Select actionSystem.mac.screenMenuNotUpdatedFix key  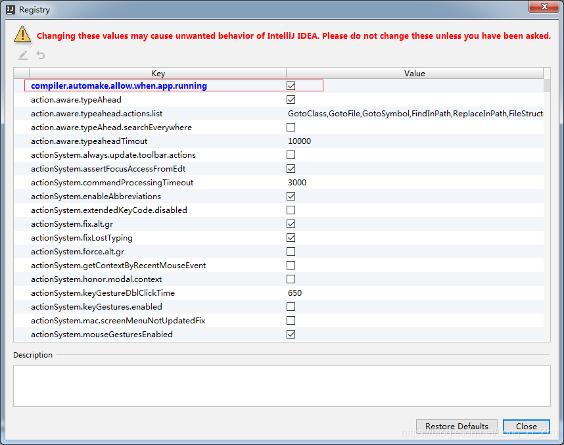coord(118,321)
